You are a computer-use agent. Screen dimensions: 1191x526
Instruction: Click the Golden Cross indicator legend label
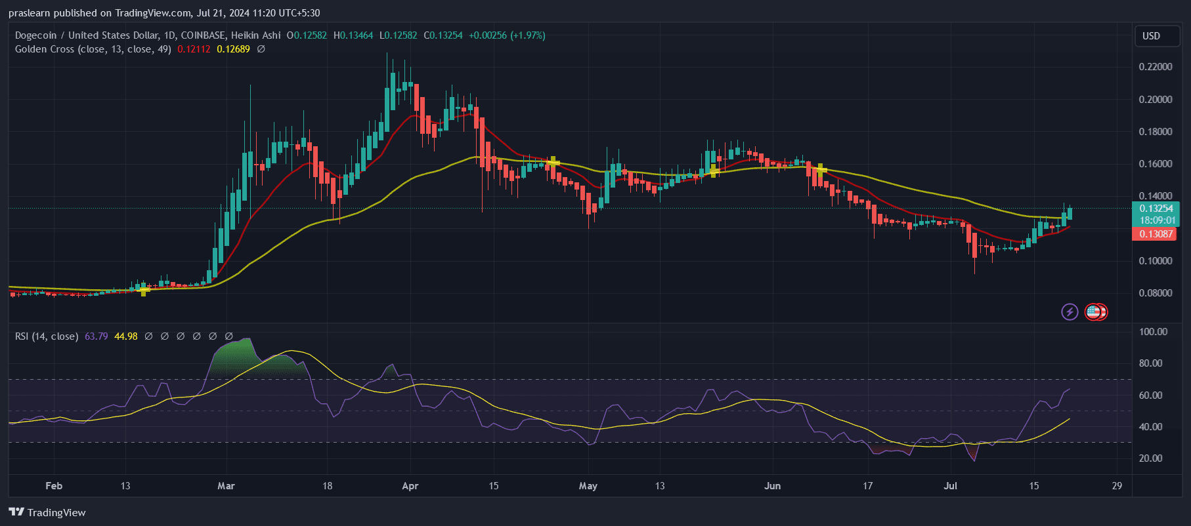coord(93,49)
